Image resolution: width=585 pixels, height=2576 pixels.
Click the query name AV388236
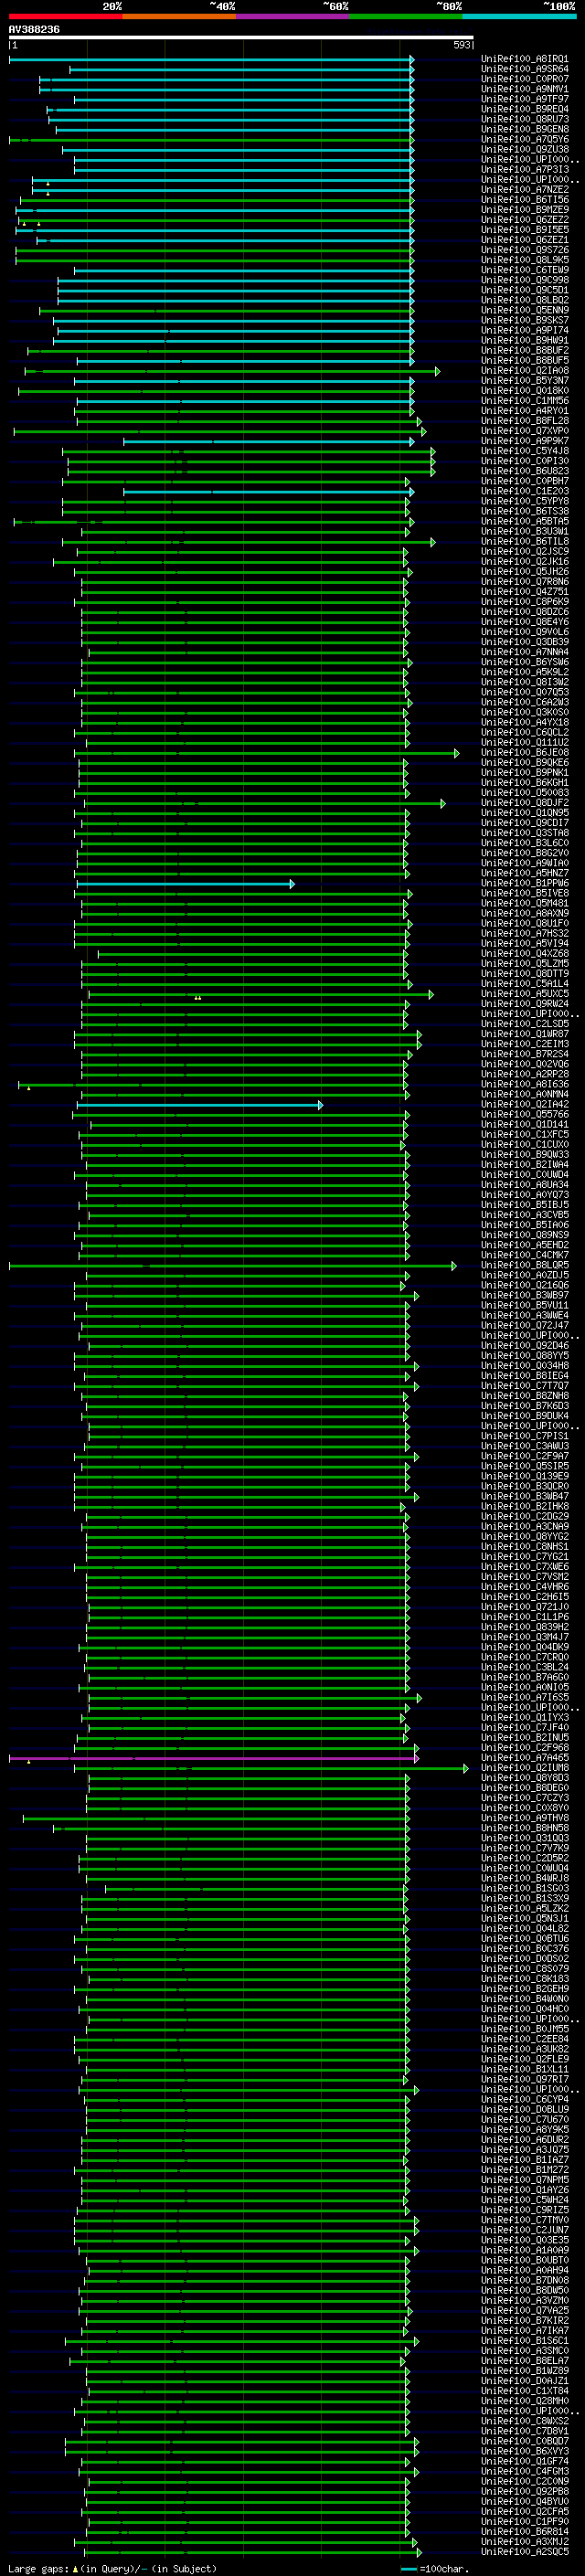[x=34, y=29]
